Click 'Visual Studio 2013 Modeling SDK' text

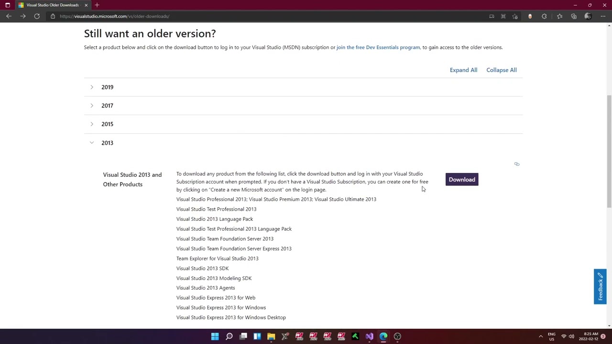pos(214,278)
